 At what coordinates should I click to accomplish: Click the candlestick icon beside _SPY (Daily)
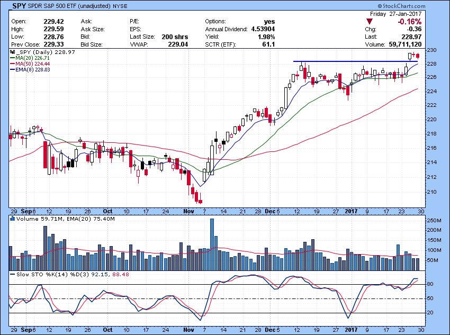click(12, 52)
